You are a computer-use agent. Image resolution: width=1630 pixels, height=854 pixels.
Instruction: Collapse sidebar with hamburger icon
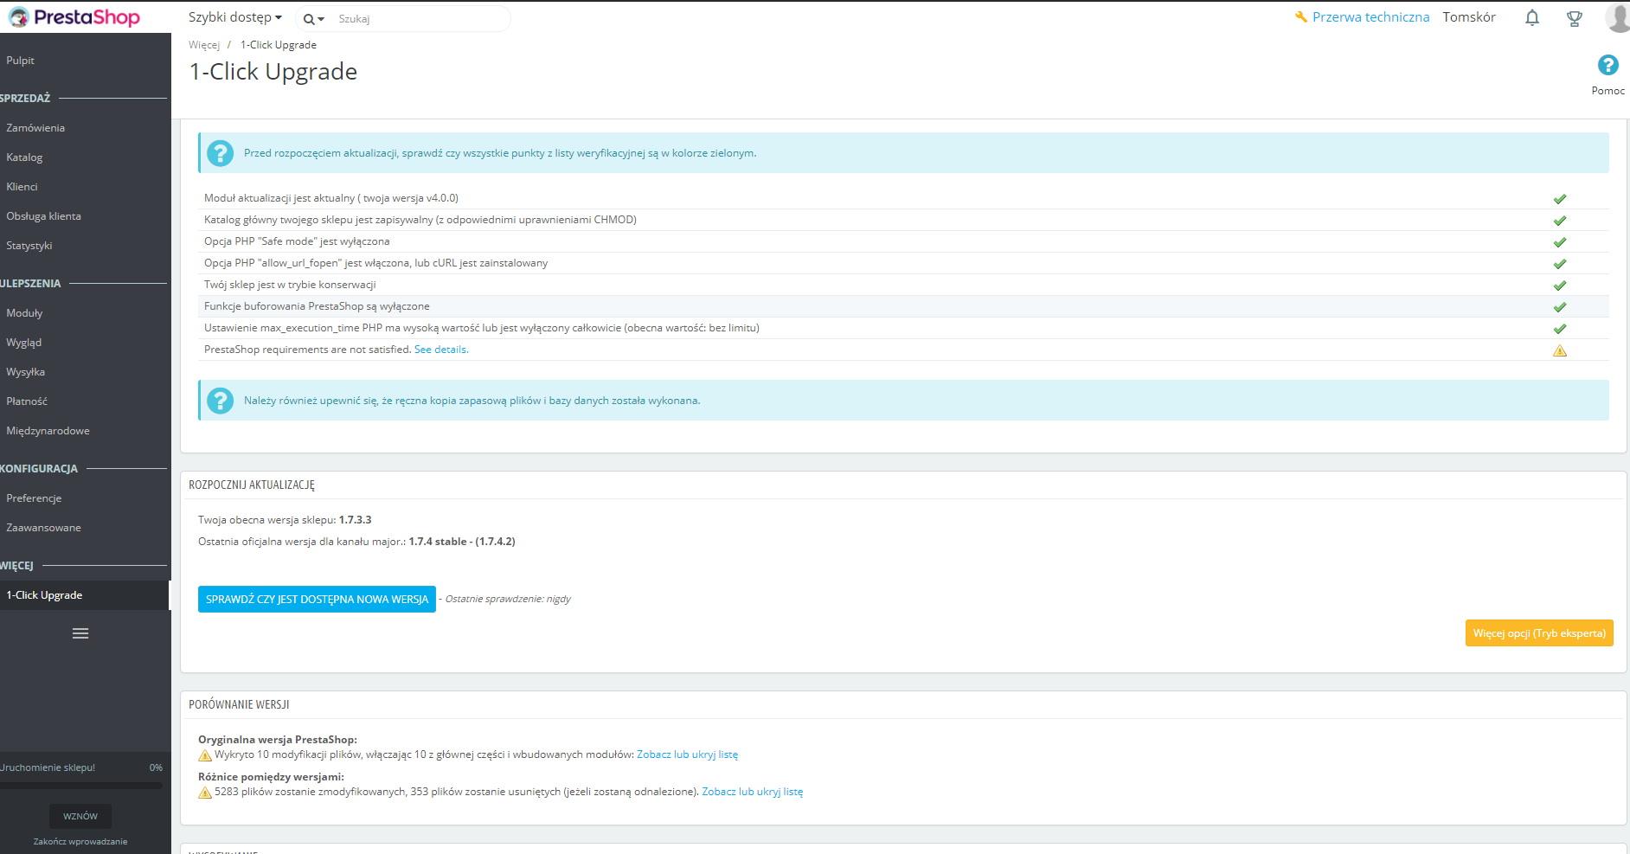pyautogui.click(x=80, y=633)
